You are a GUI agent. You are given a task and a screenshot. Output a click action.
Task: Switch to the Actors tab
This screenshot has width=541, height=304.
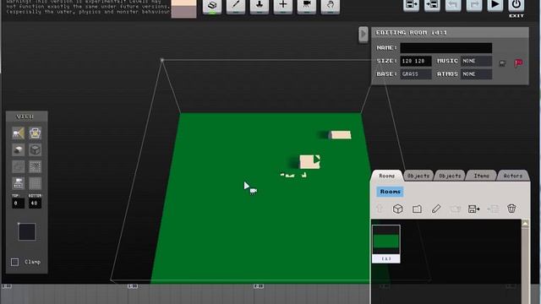[513, 176]
